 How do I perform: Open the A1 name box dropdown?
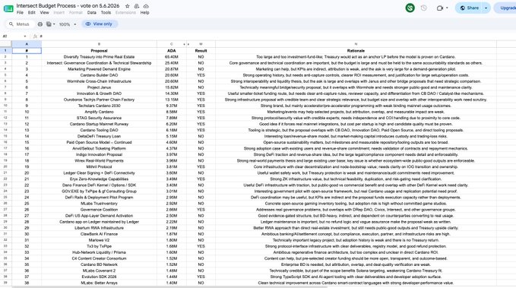coord(24,36)
